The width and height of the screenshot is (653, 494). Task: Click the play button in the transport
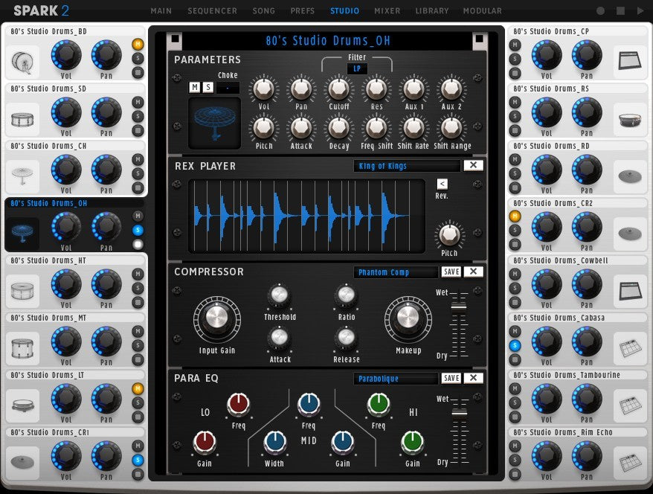pyautogui.click(x=640, y=11)
